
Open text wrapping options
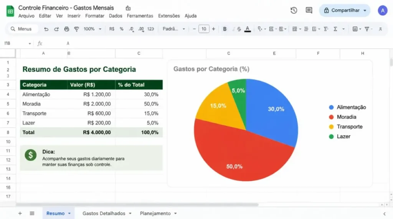314,29
